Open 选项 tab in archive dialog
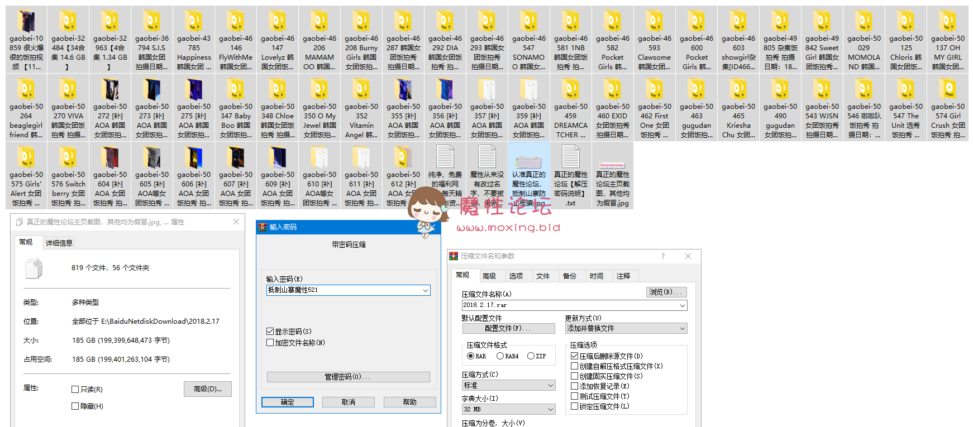 click(x=516, y=276)
